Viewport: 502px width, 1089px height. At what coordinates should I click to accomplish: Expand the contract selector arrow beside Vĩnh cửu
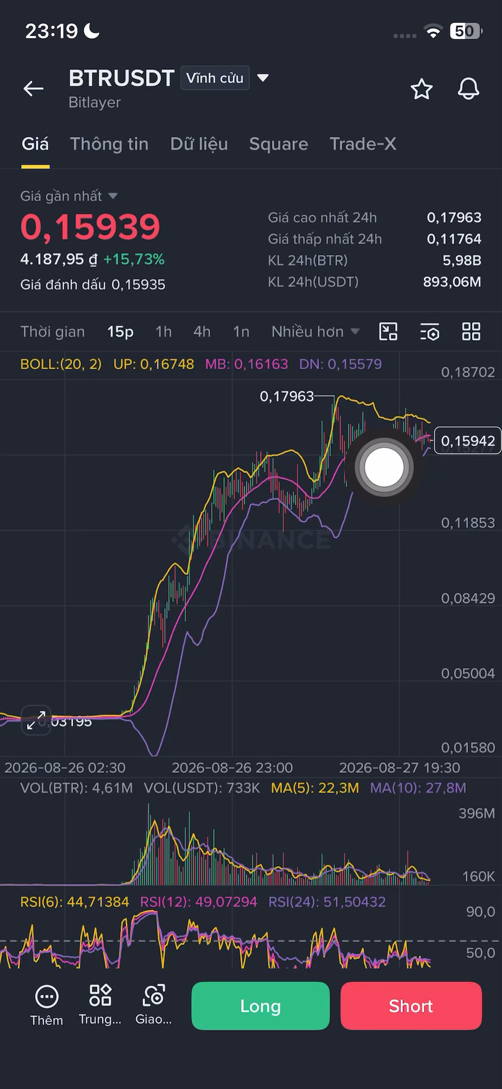tap(262, 78)
